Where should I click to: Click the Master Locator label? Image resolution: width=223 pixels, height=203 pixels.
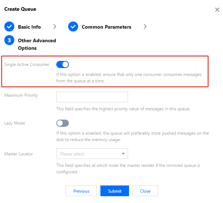[x=19, y=154]
